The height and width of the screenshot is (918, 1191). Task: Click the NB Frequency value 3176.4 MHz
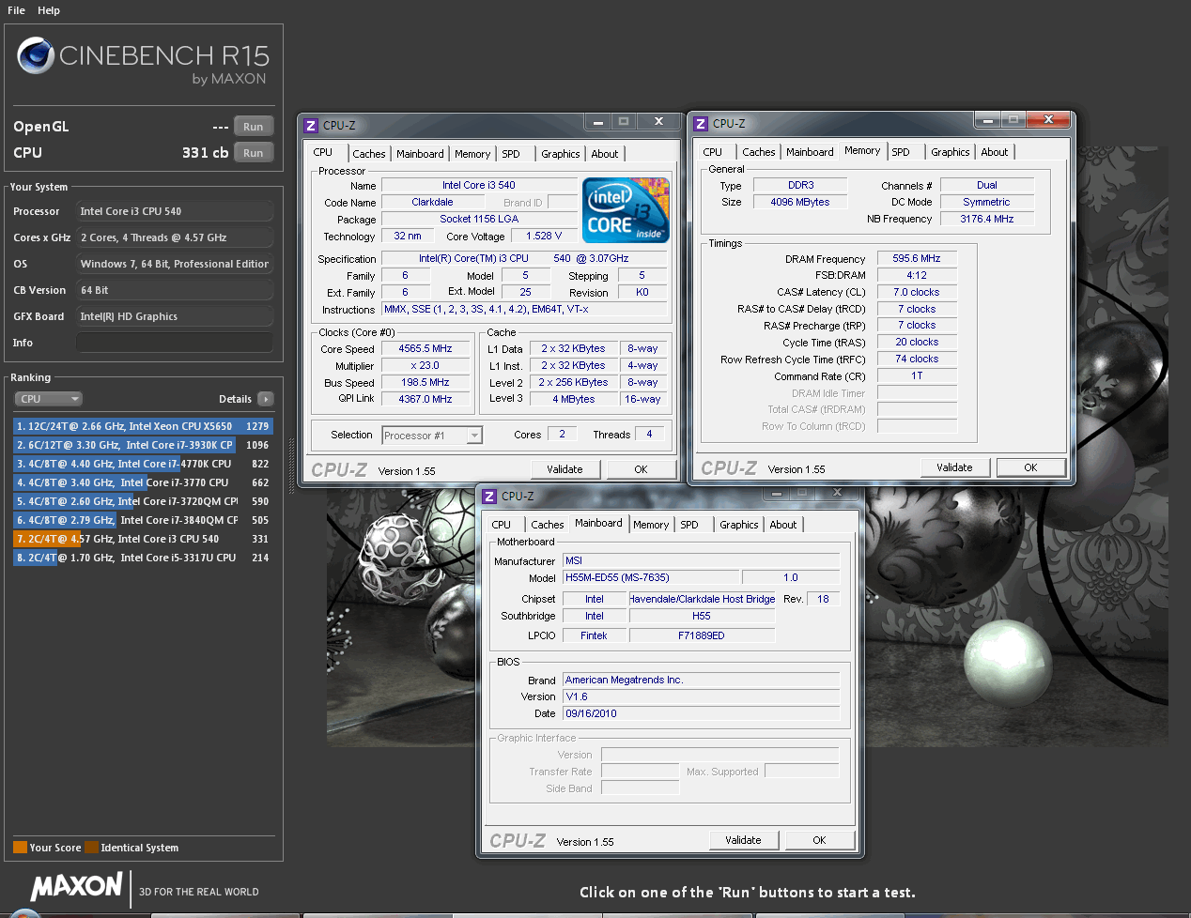click(x=986, y=219)
